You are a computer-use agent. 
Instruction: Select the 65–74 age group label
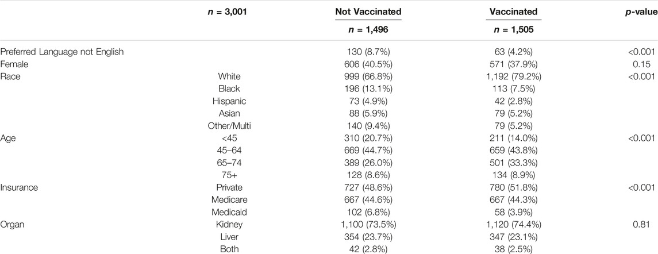tap(229, 162)
